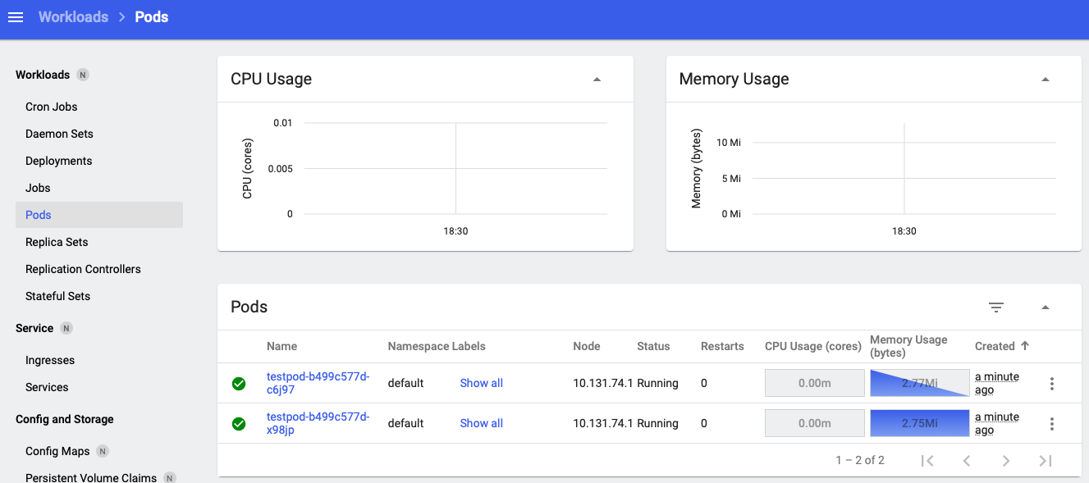Open pod testpod-b499c577d-x98jp link
Image resolution: width=1089 pixels, height=483 pixels.
pos(318,423)
